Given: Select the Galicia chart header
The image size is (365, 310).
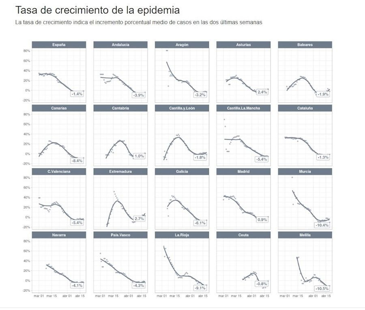Looking at the screenshot, I should [182, 172].
